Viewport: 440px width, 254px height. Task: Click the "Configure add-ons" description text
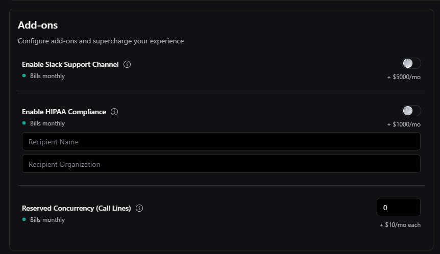101,41
